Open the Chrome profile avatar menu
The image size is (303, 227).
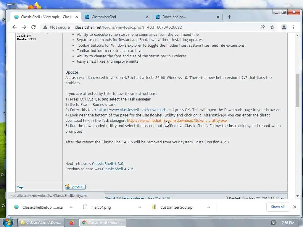[x=284, y=27]
